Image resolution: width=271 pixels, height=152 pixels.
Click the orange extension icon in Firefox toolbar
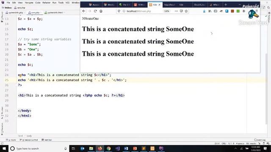(x=232, y=11)
